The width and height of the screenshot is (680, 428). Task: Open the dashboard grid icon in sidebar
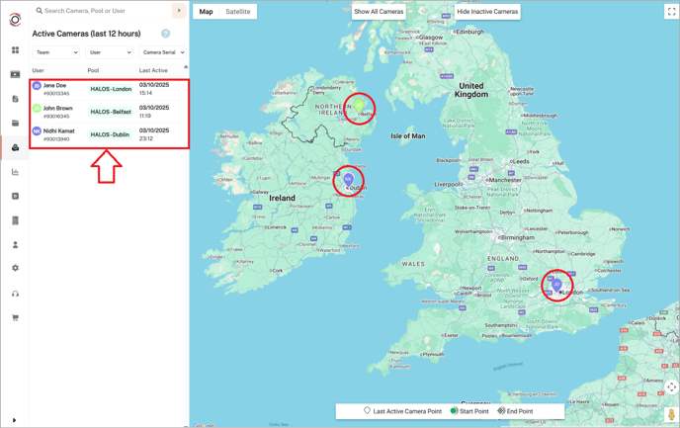(15, 50)
